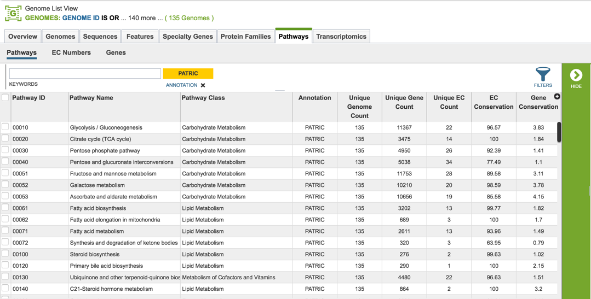Image resolution: width=591 pixels, height=299 pixels.
Task: Tick the checkbox for Galactose metabolism row
Action: click(5, 185)
